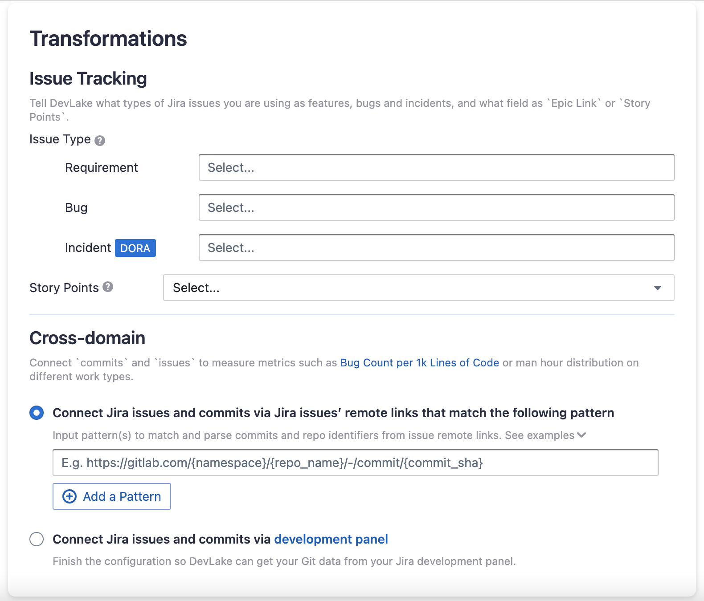This screenshot has width=704, height=601.
Task: Expand the See examples chevron
Action: (x=581, y=435)
